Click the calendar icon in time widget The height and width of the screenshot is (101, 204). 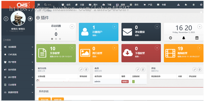(197, 38)
